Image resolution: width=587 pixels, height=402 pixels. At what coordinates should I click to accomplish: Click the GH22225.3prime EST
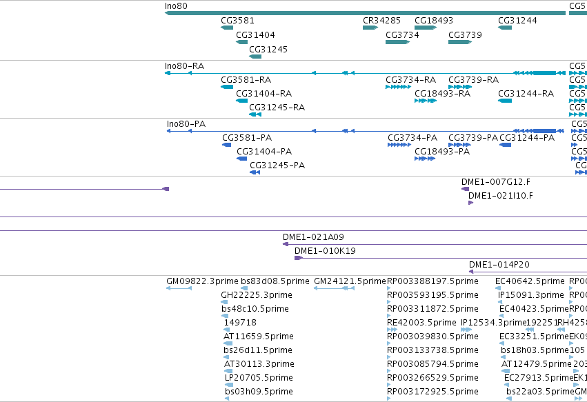[x=224, y=302]
